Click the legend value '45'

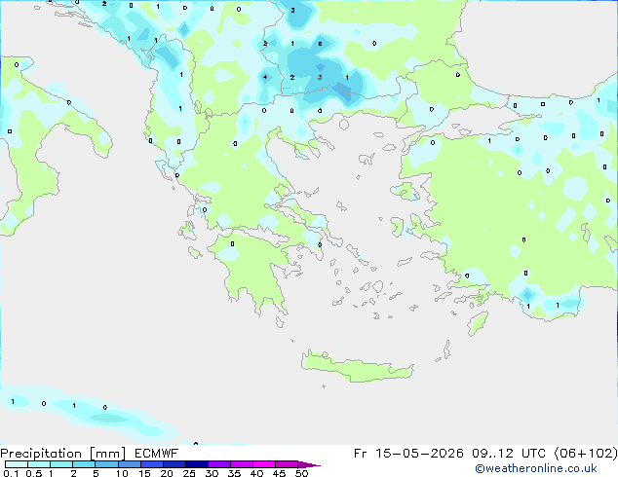pos(279,473)
